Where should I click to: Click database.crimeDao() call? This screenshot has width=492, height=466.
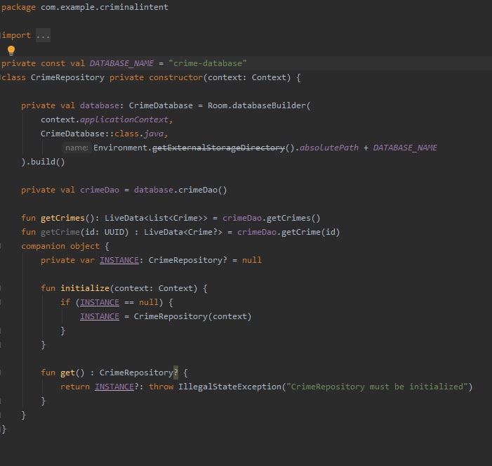point(180,190)
